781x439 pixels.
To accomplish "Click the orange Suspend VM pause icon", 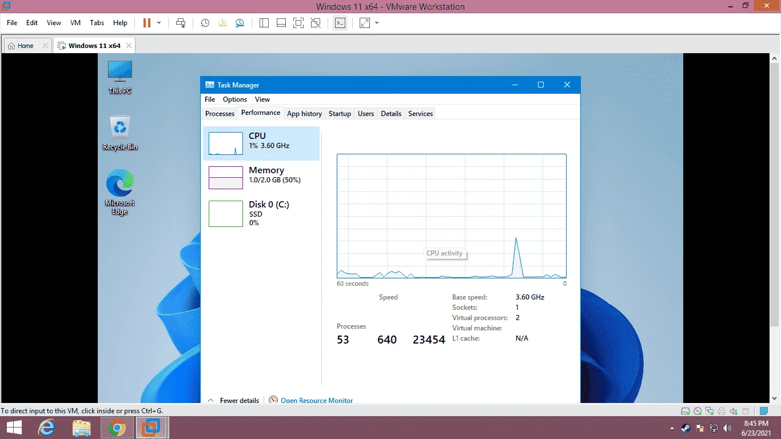I will 147,23.
